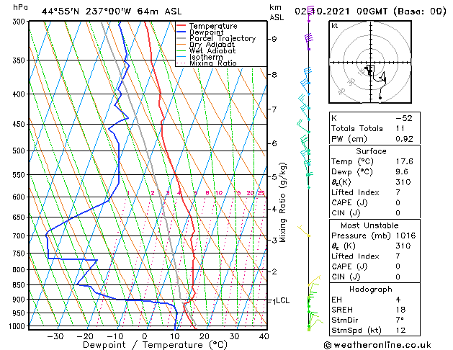Screen dimensions: 453x350
Task: Select the 'Isotherm' legend label
Action: 206,57
